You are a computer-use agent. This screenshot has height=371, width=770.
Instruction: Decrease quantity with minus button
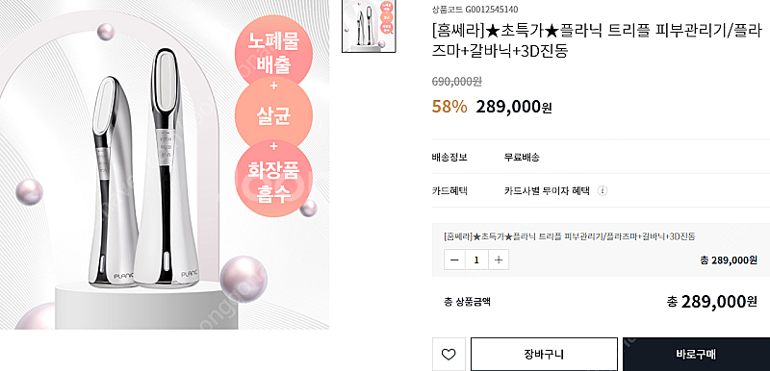click(454, 260)
